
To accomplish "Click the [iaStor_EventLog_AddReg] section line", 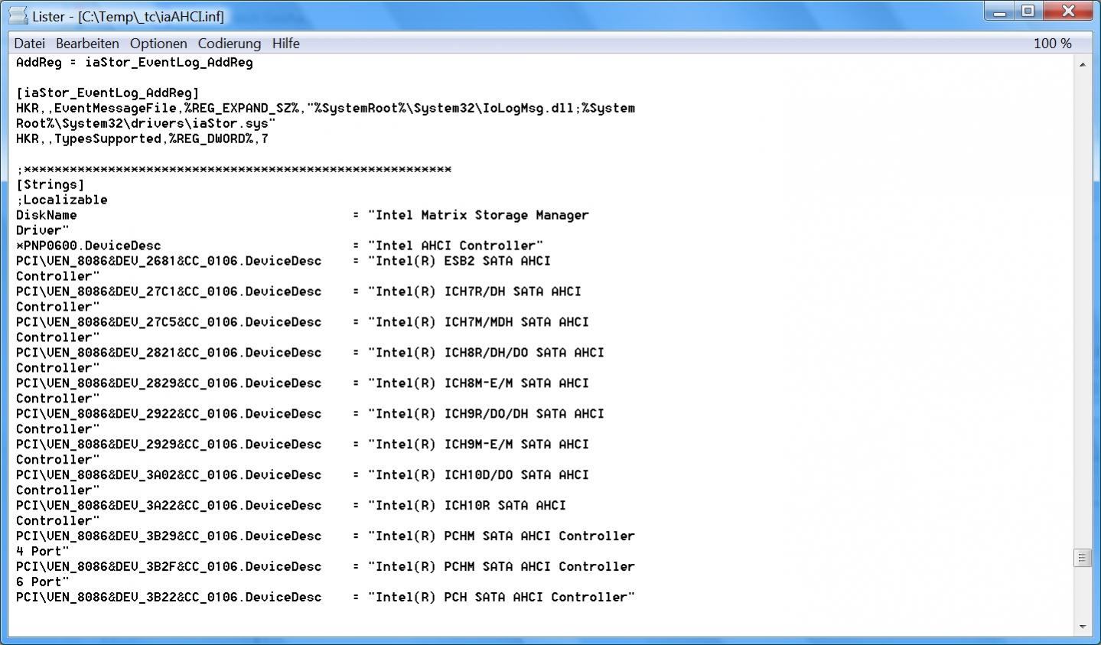I will [x=108, y=93].
